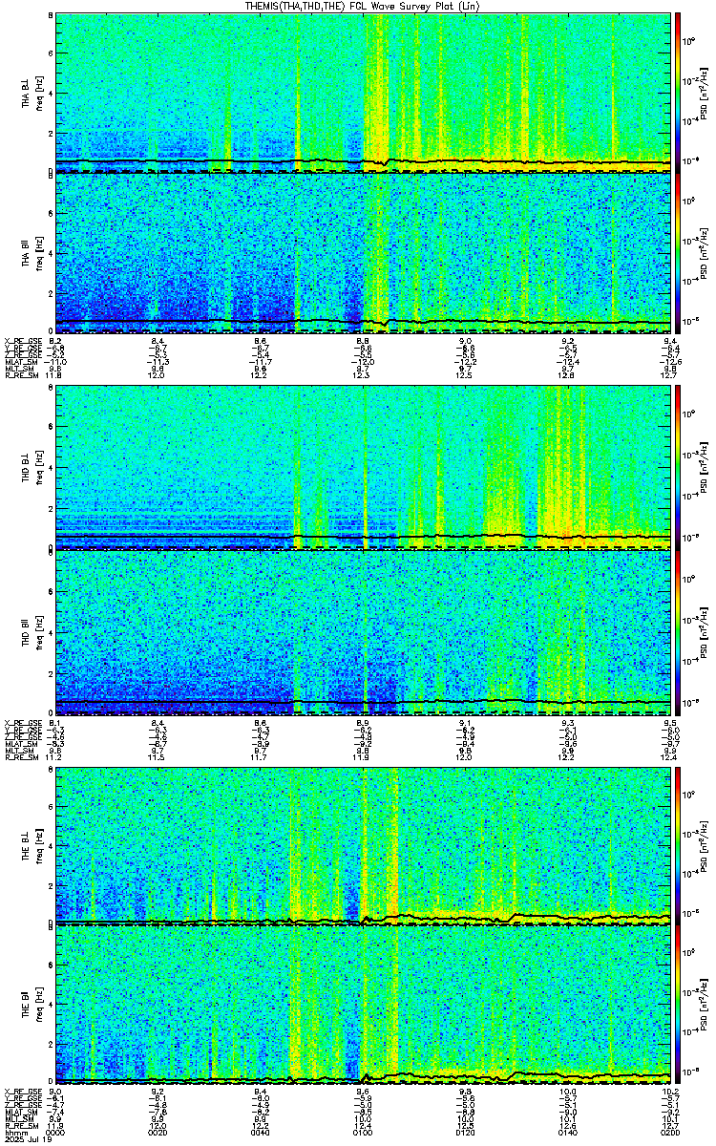Click the color bar beside THD B-perpendicular panel
This screenshot has height=1146, width=716.
coord(678,466)
